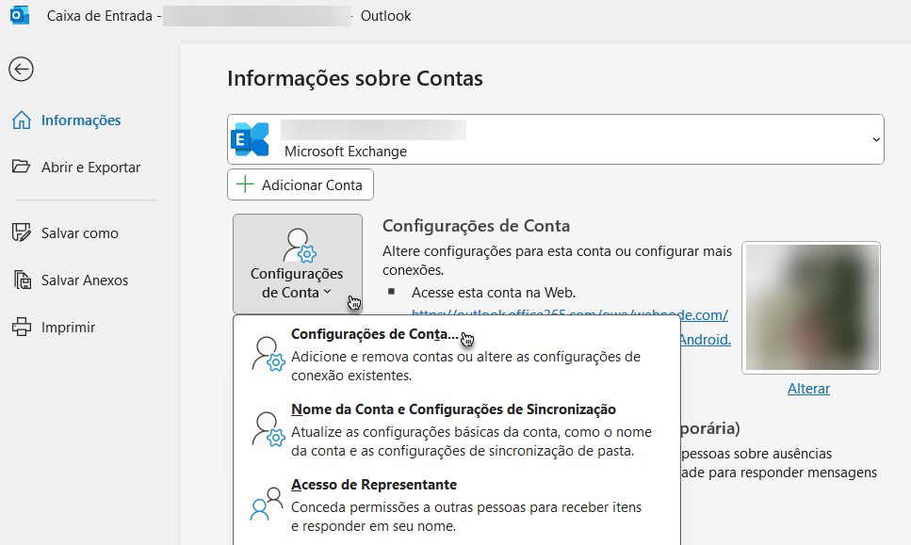The height and width of the screenshot is (545, 911).
Task: Open the Informações tab
Action: (x=80, y=120)
